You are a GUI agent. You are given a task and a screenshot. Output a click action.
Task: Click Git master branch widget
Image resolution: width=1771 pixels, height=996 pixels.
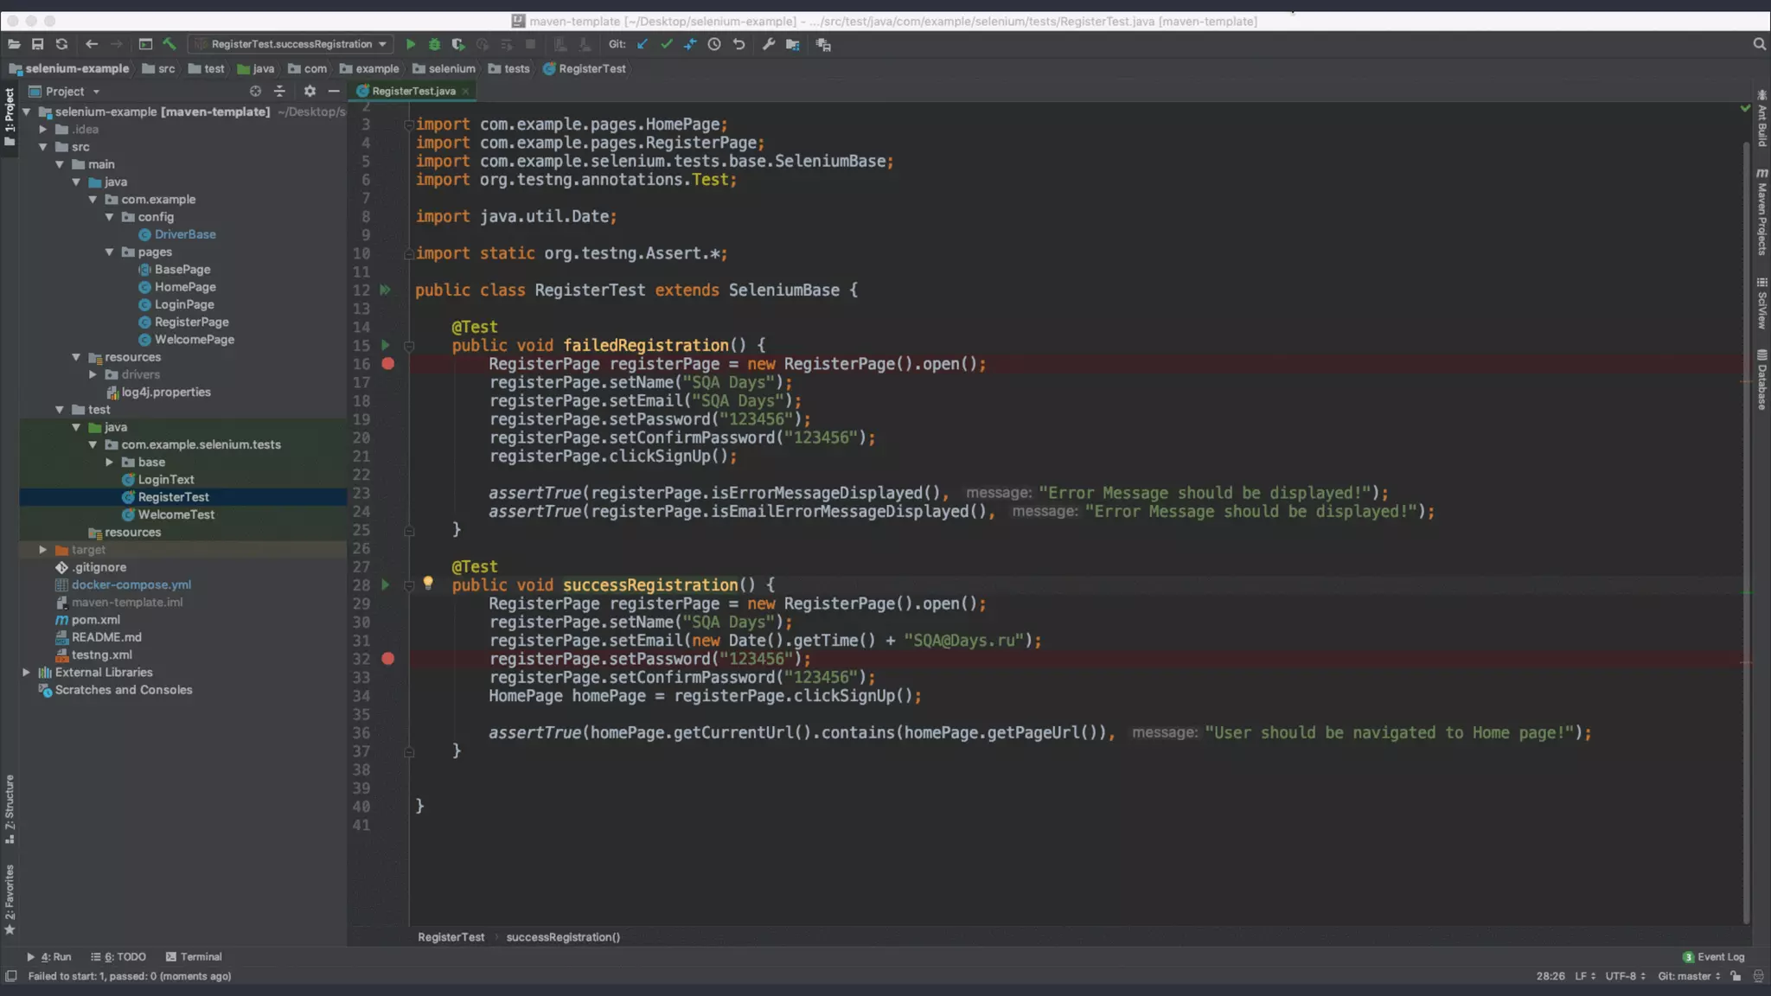click(x=1688, y=976)
